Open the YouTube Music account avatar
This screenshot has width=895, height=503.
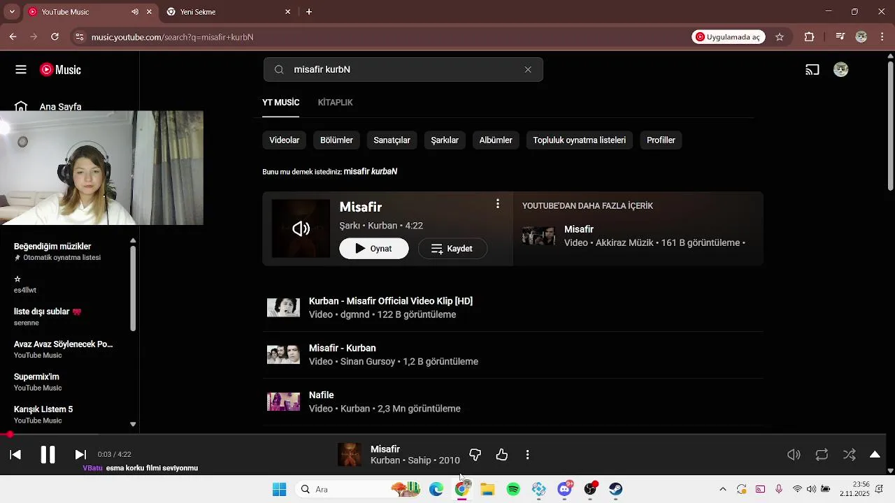point(841,70)
